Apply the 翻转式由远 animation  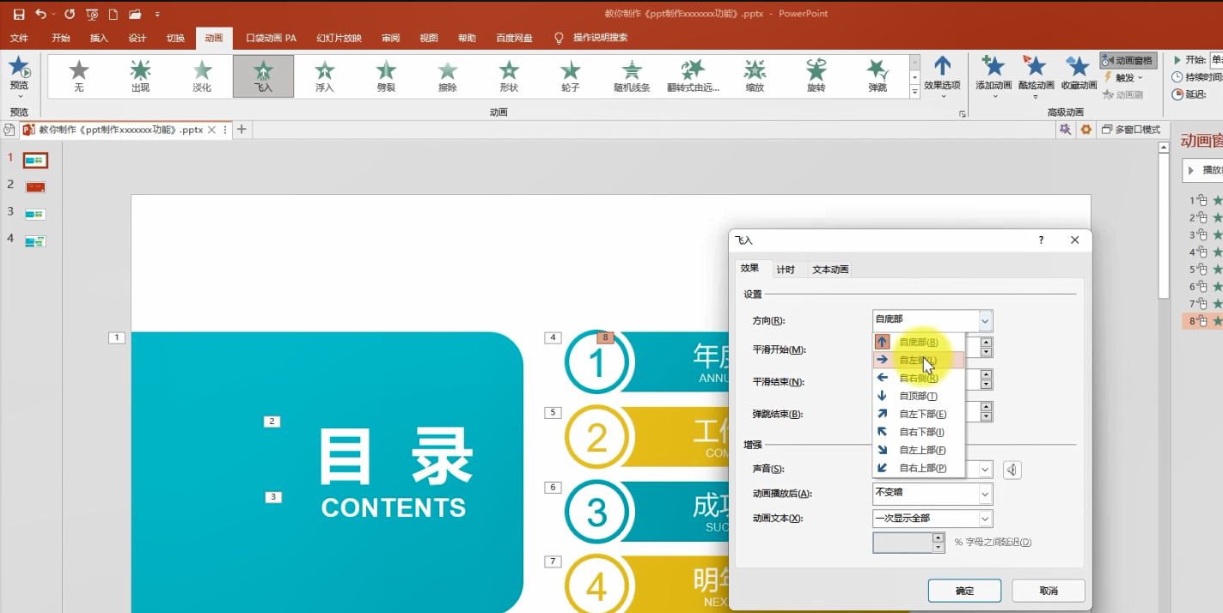coord(694,76)
